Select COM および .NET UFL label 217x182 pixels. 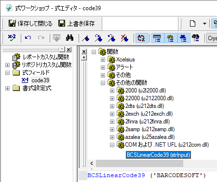[167, 145]
